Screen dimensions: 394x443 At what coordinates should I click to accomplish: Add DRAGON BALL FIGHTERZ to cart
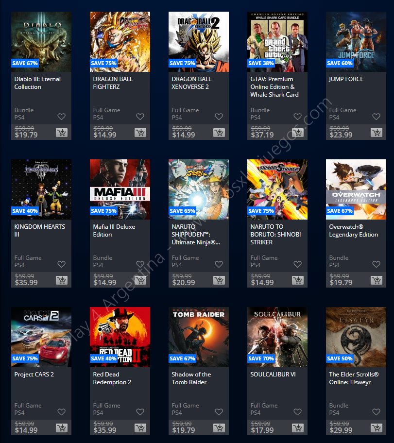140,133
